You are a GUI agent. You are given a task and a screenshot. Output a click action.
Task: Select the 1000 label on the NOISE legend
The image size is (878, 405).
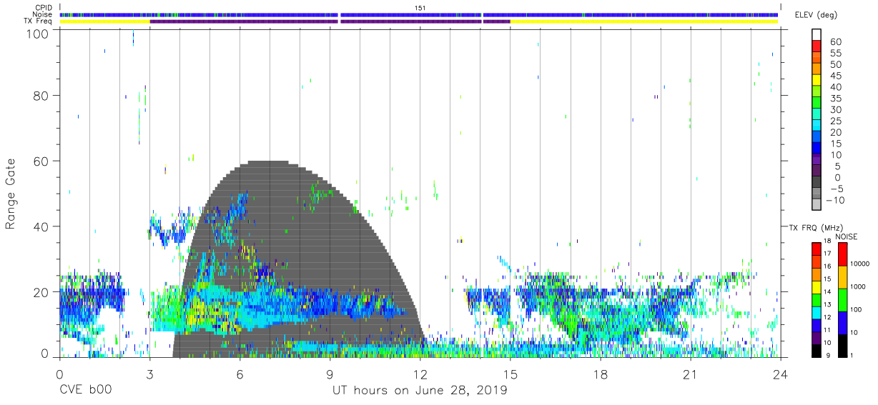858,287
